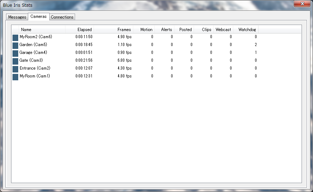Switch to the Messages tab
313x192 pixels.
coord(17,17)
